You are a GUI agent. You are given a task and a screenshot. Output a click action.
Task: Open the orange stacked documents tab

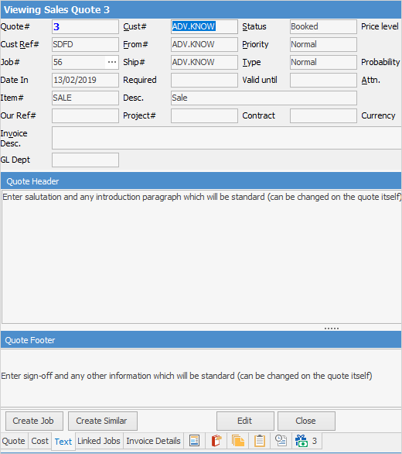pyautogui.click(x=238, y=441)
